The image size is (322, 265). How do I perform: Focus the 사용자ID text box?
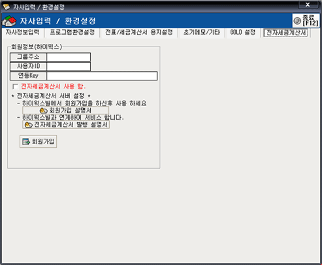pyautogui.click(x=69, y=67)
